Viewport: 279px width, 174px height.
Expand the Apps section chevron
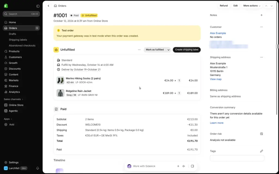11,119
